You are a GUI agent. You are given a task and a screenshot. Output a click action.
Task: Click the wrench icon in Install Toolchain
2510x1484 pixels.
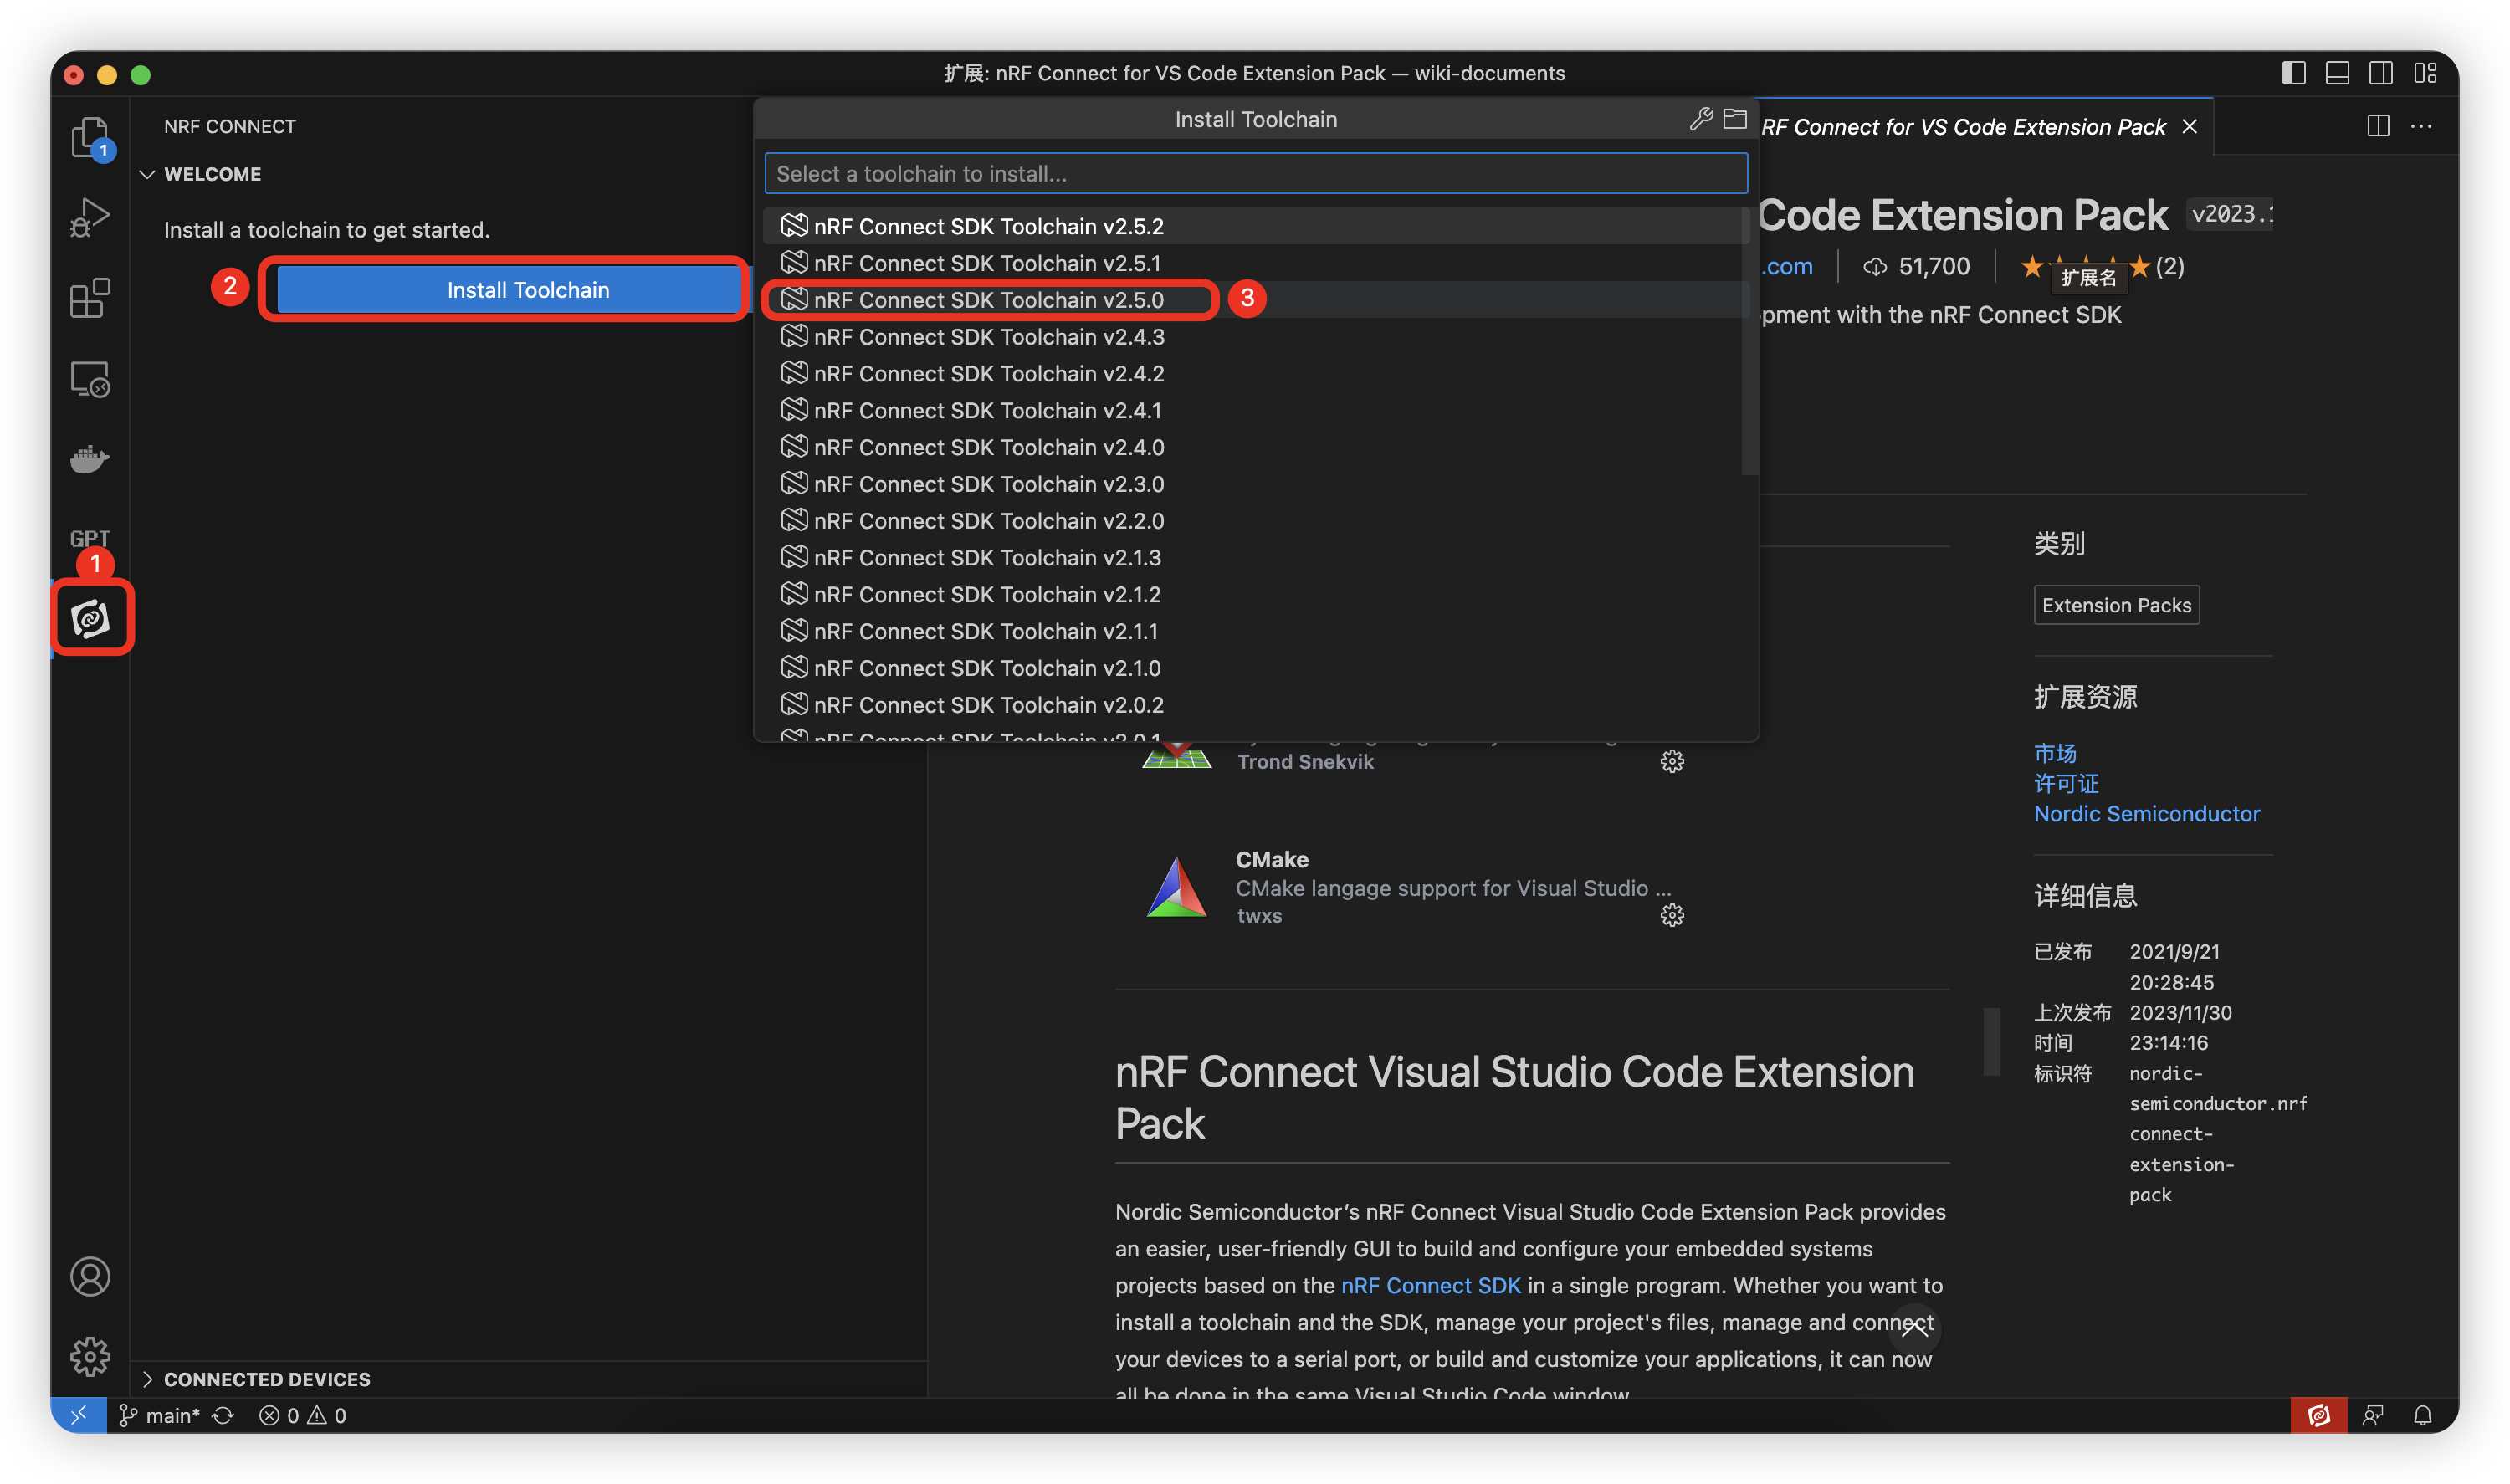[x=1700, y=119]
